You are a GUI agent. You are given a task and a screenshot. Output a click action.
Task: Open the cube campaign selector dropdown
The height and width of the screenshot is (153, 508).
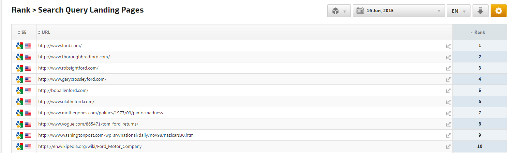(x=339, y=11)
